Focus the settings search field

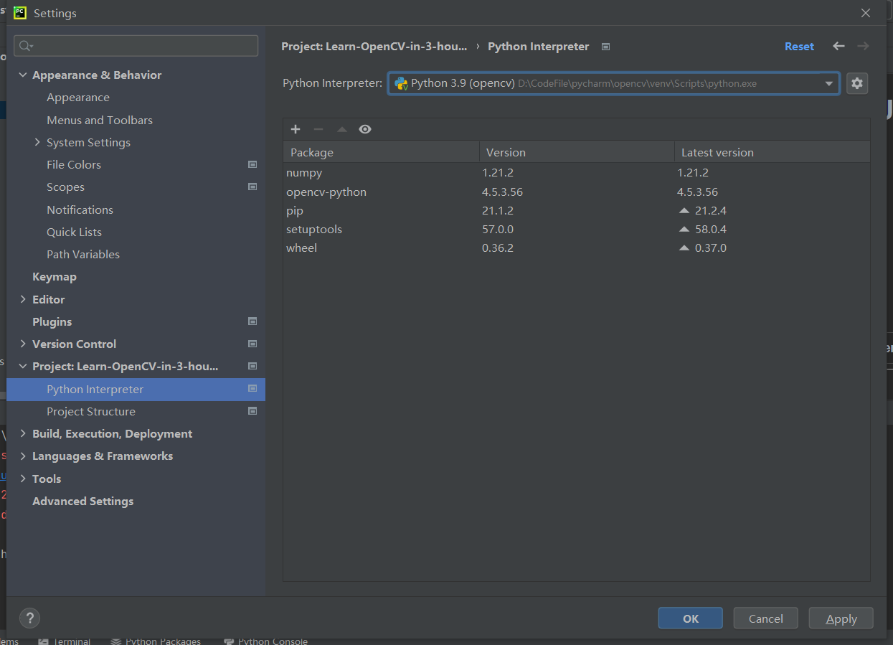click(136, 46)
